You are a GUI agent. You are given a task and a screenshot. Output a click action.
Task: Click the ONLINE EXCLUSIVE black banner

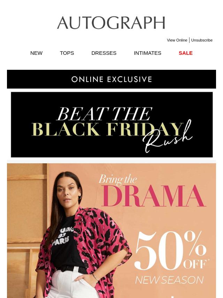tap(111, 79)
